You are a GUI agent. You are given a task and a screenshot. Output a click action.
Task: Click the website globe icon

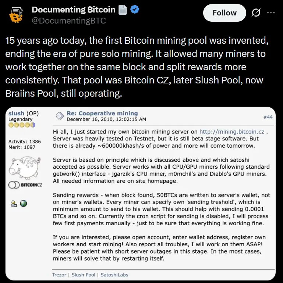24,203
